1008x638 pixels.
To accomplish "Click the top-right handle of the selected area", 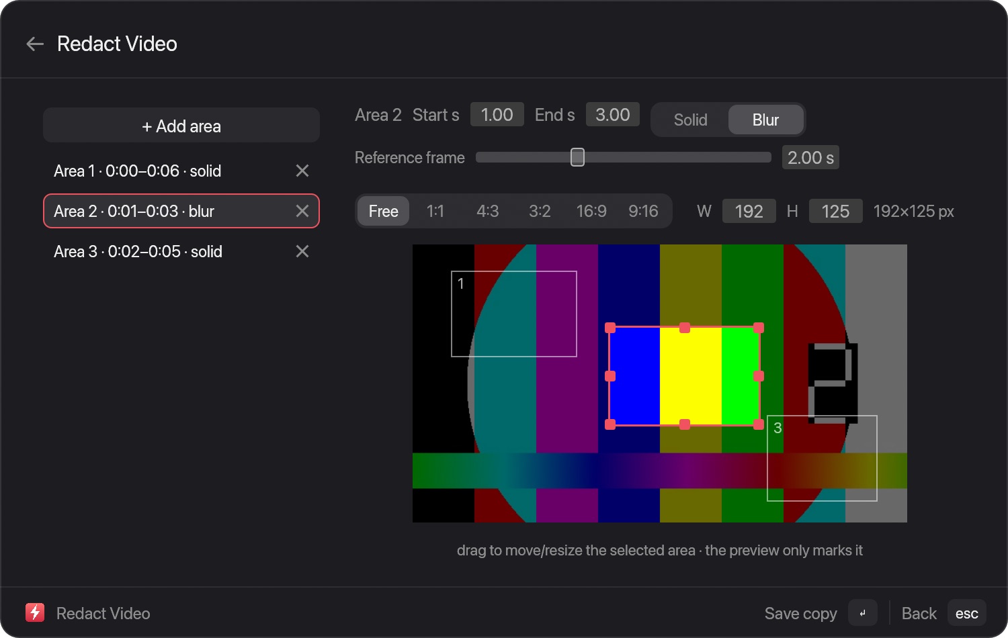I will click(759, 328).
